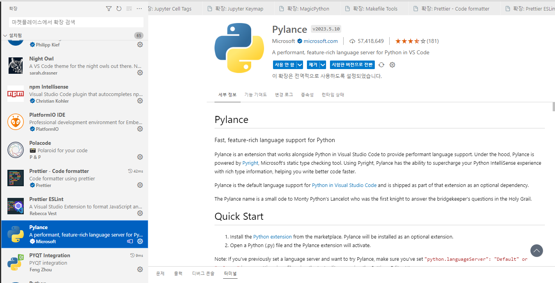The width and height of the screenshot is (555, 283).
Task: Clear extension search results icon
Action: coord(129,9)
